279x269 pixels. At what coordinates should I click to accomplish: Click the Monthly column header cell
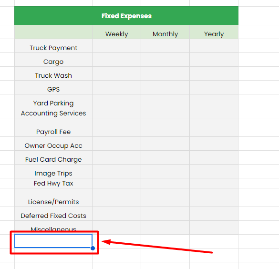tap(165, 32)
